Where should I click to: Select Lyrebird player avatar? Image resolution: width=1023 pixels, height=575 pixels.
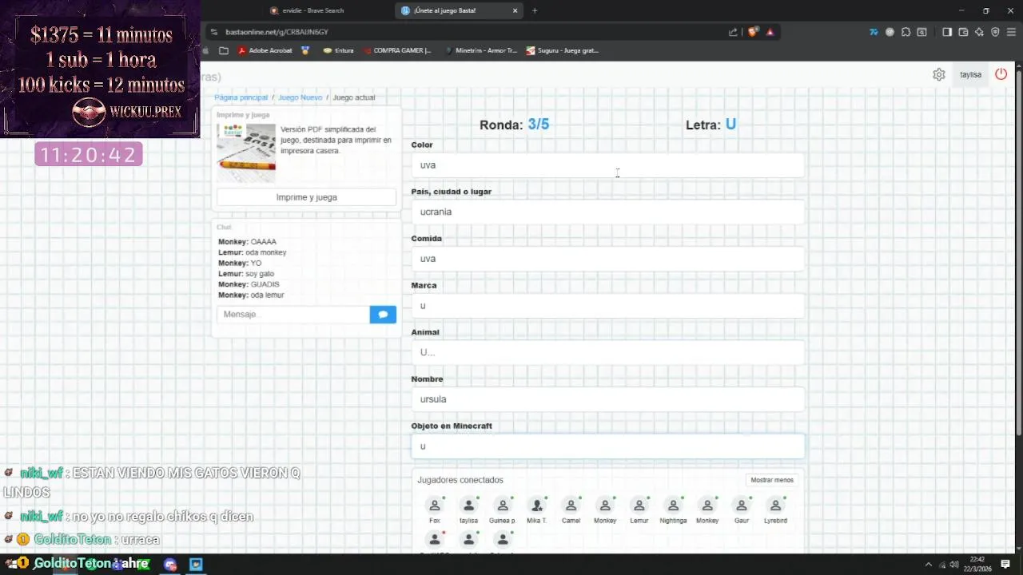[x=775, y=506]
